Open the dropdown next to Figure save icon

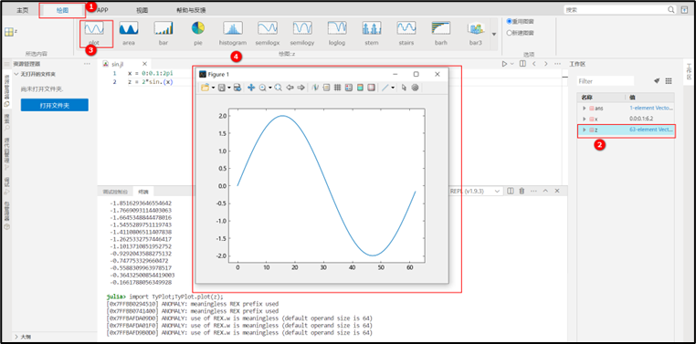click(229, 88)
